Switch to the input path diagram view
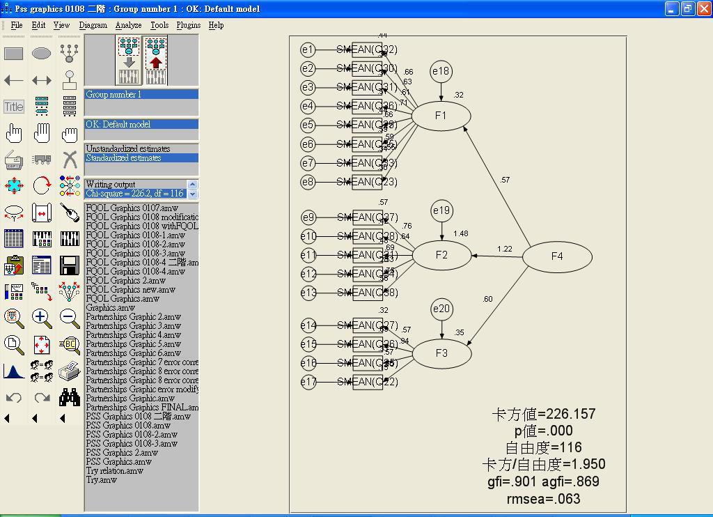 pyautogui.click(x=128, y=61)
